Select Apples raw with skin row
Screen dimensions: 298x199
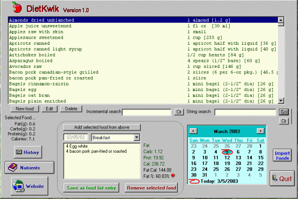143,31
